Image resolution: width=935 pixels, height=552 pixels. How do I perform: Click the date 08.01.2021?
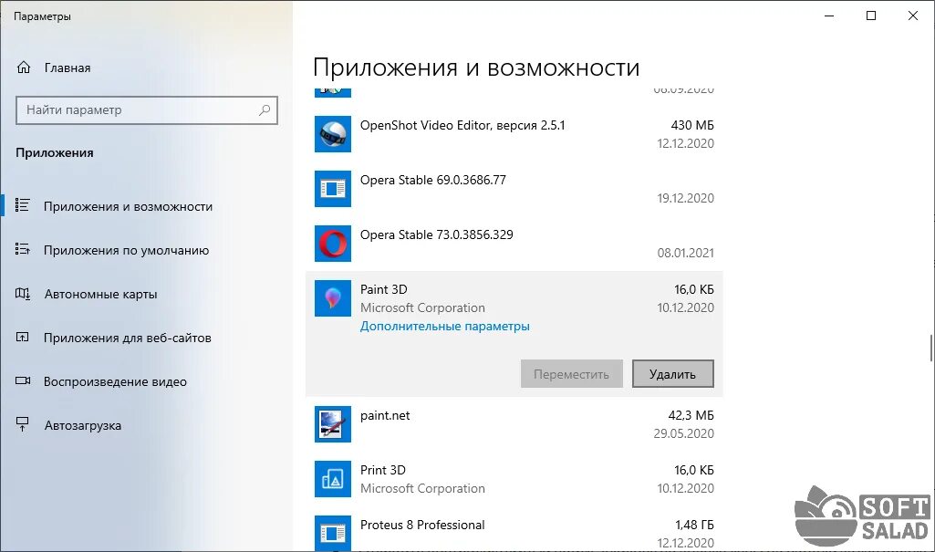coord(685,253)
